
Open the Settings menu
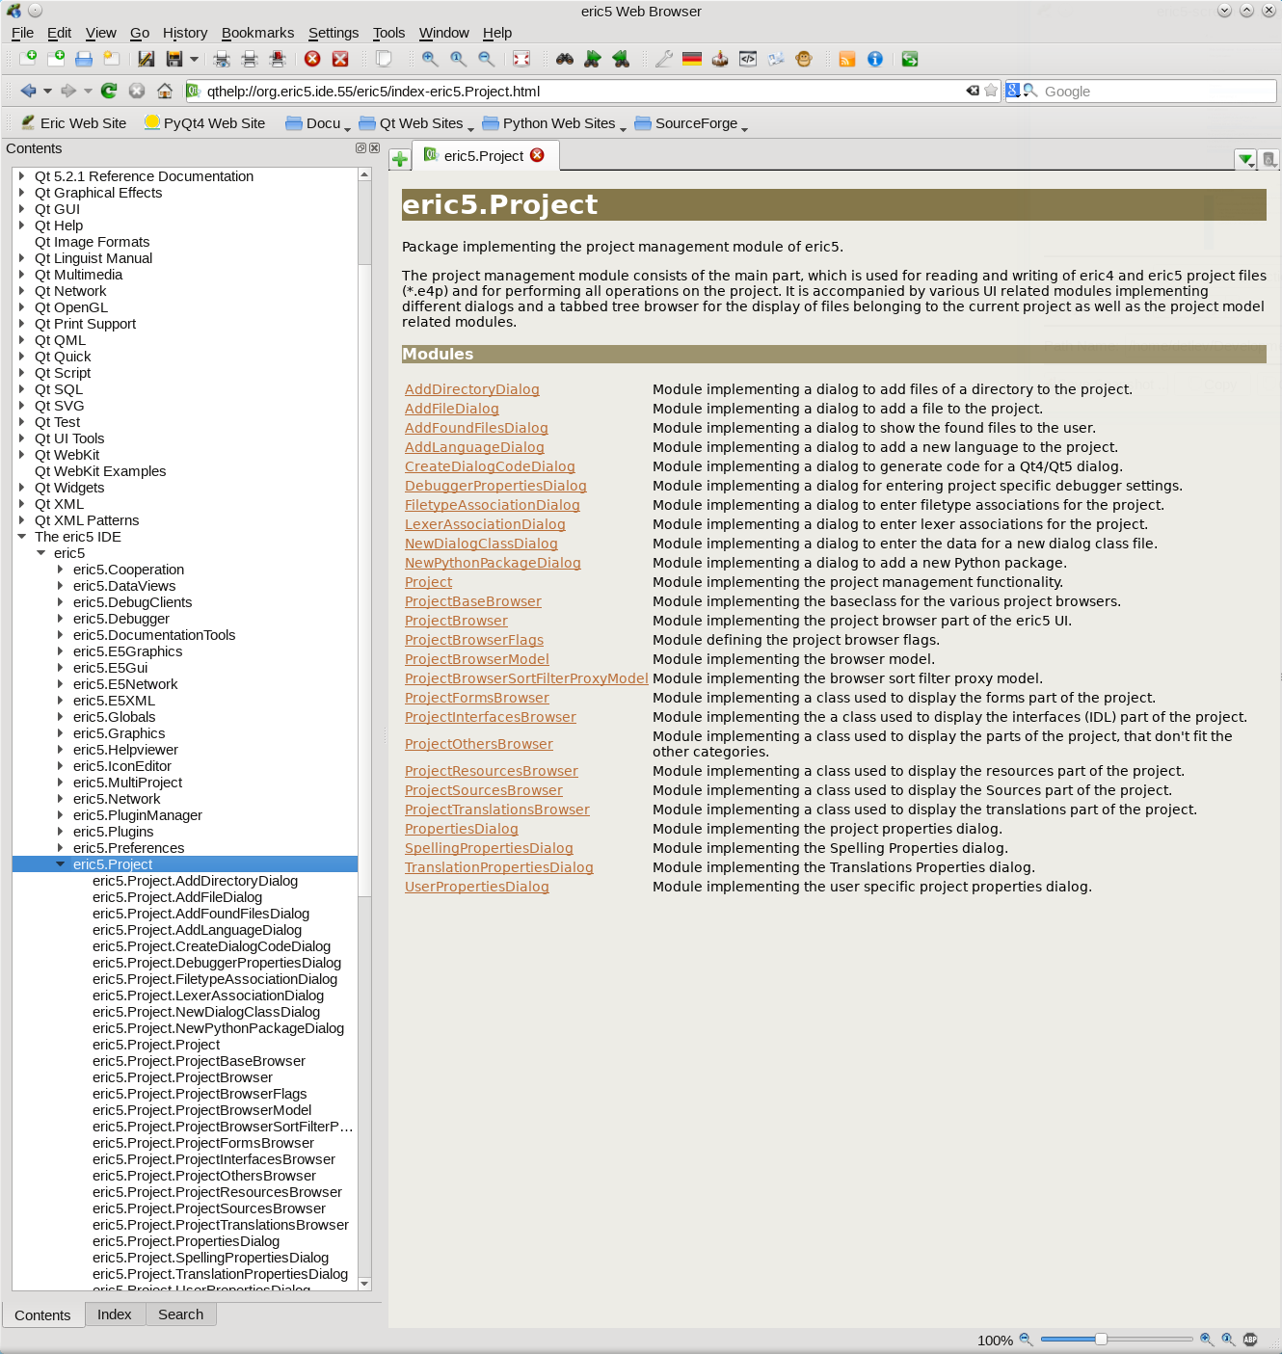(x=334, y=33)
